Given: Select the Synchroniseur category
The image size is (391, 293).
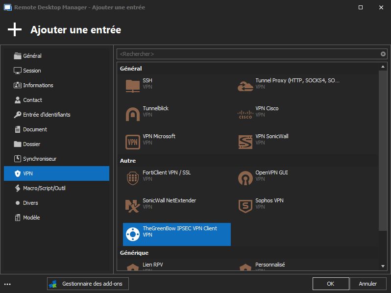Looking at the screenshot, I should pos(40,159).
